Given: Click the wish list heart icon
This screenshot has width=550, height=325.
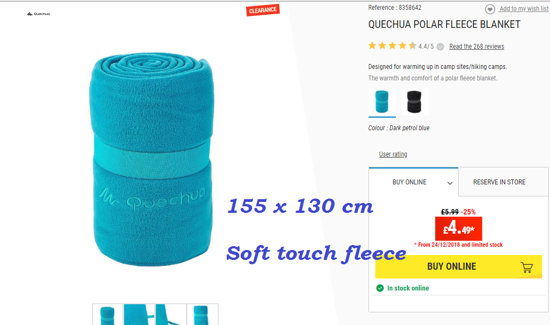Looking at the screenshot, I should coord(490,9).
